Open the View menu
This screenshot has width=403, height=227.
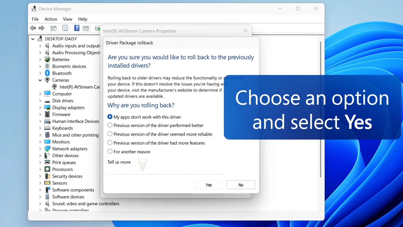pyautogui.click(x=68, y=19)
